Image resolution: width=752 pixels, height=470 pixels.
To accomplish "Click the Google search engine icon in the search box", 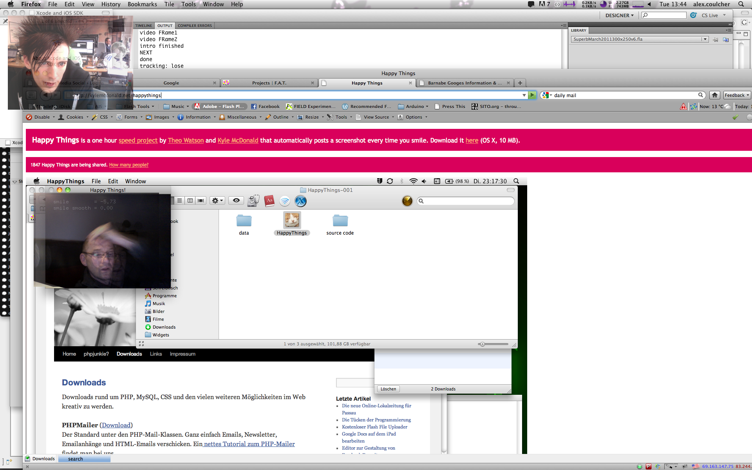I will [545, 95].
